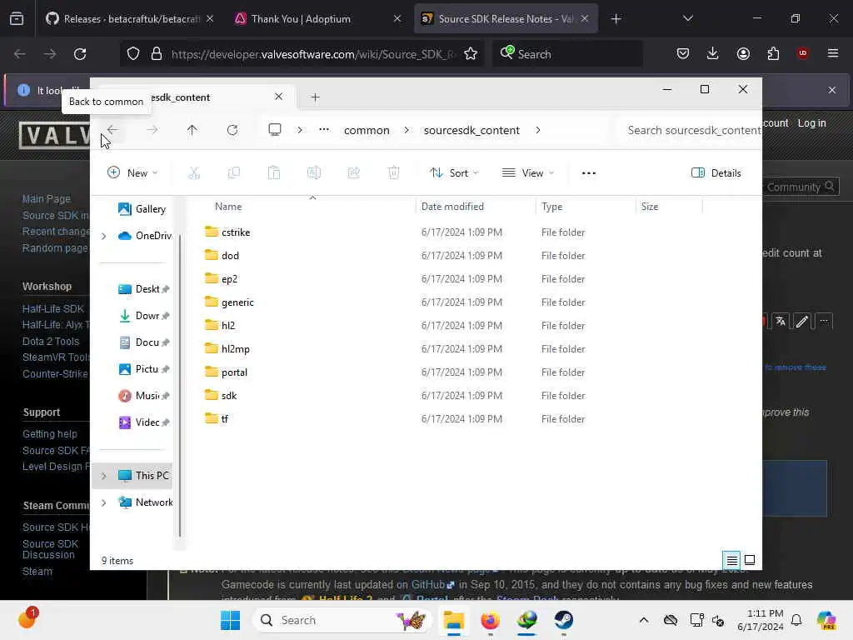
Task: Select the details list view toggle
Action: [x=731, y=560]
